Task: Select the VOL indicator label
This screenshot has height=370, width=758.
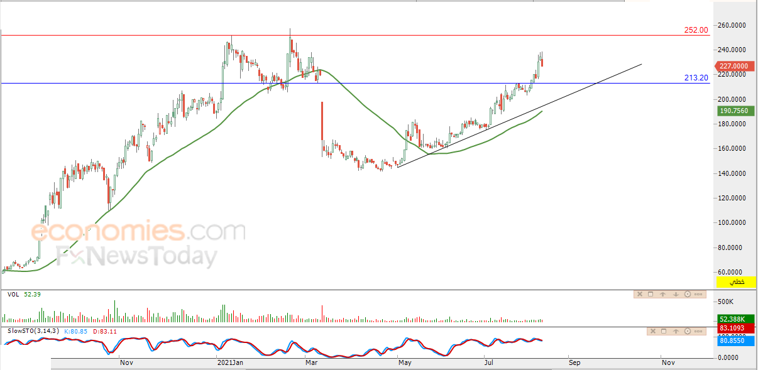Action: click(12, 294)
